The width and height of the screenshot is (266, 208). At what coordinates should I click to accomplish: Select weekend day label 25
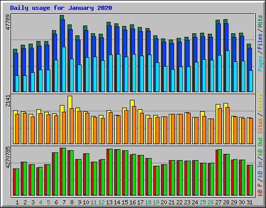coord(203,202)
